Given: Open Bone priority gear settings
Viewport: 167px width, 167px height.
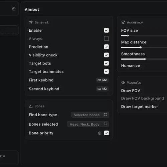Looking at the screenshot, I should (100, 133).
